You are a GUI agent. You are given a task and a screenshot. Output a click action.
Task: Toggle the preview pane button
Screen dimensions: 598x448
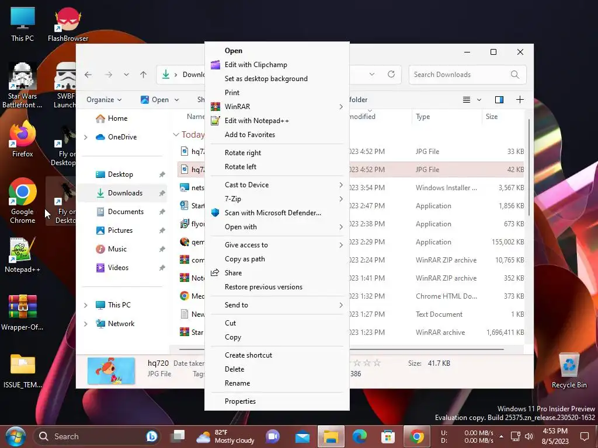(499, 100)
